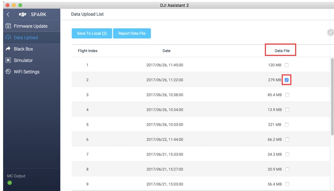Click the 221 MB size value
334x191 pixels.
(274, 124)
